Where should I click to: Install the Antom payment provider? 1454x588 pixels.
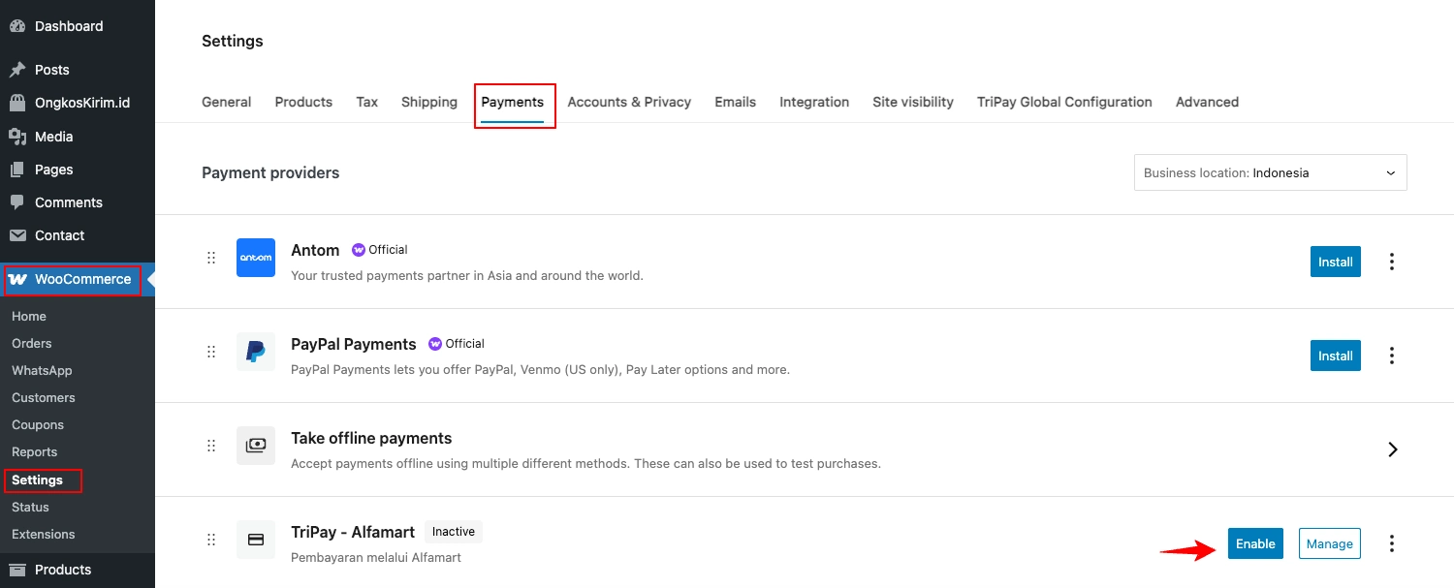click(x=1336, y=262)
